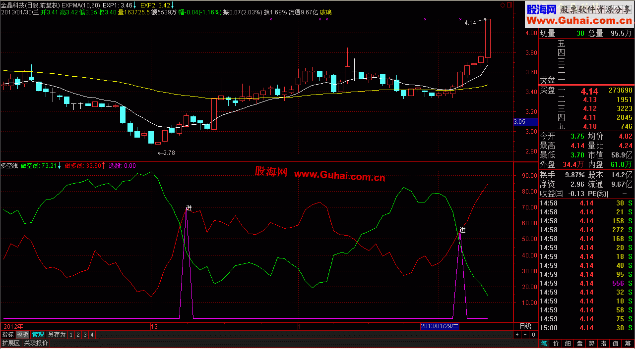Open the 指标 tab
The height and width of the screenshot is (349, 635).
pos(7,335)
